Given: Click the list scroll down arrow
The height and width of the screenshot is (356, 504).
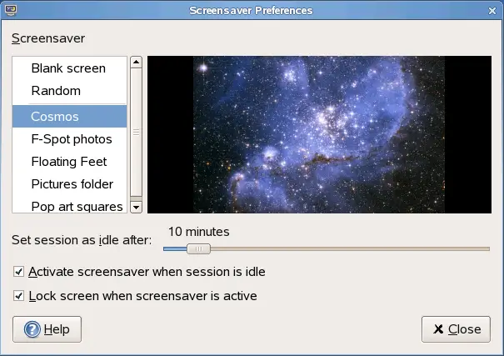Looking at the screenshot, I should pos(137,207).
